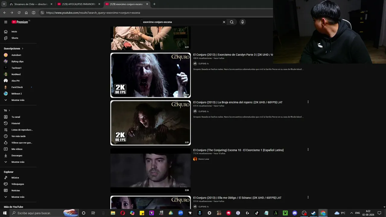
Task: Open the browser tab search dropdown
Action: (4, 4)
